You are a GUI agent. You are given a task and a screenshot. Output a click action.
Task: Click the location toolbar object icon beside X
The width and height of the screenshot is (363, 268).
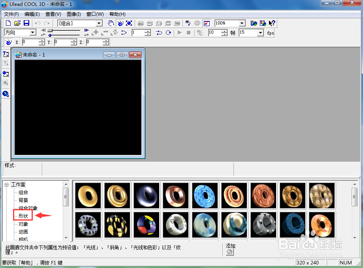coord(8,42)
